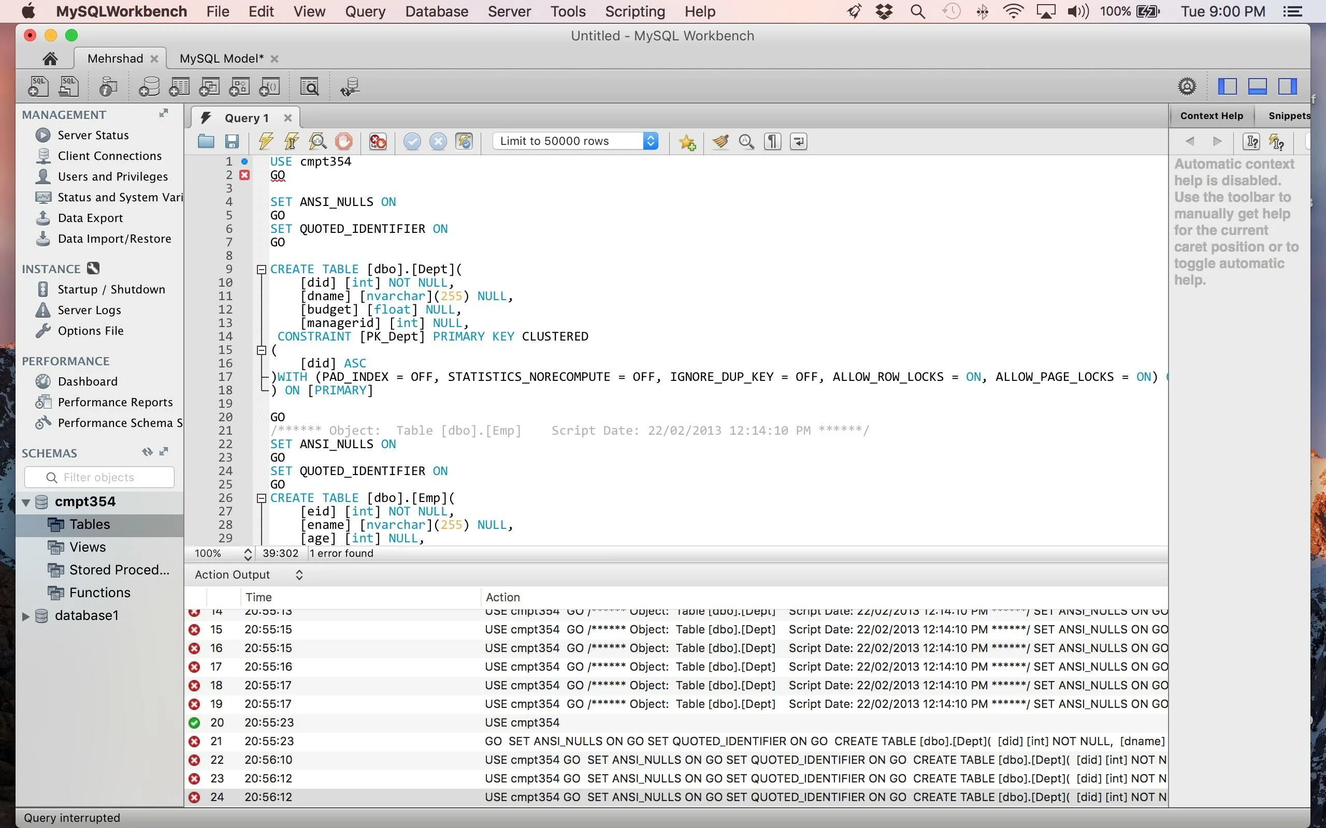Toggle auto-commit mode button
The image size is (1326, 828).
[464, 141]
